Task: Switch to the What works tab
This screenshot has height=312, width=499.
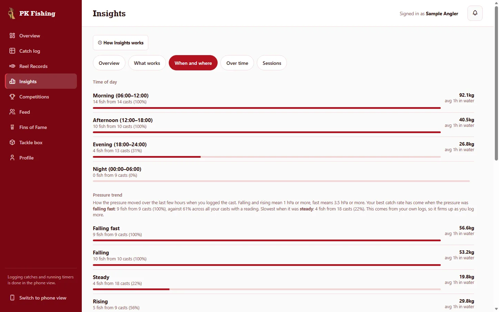Action: (x=147, y=63)
